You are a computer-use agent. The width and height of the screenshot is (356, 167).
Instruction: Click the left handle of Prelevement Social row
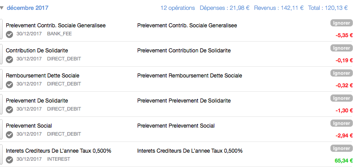tap(1, 129)
